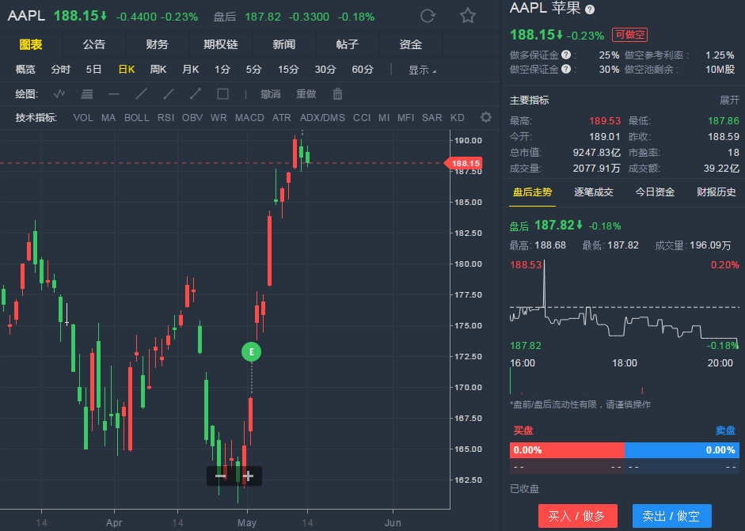Click the 卖出 / 做空 button
The image size is (745, 531).
coord(672,516)
